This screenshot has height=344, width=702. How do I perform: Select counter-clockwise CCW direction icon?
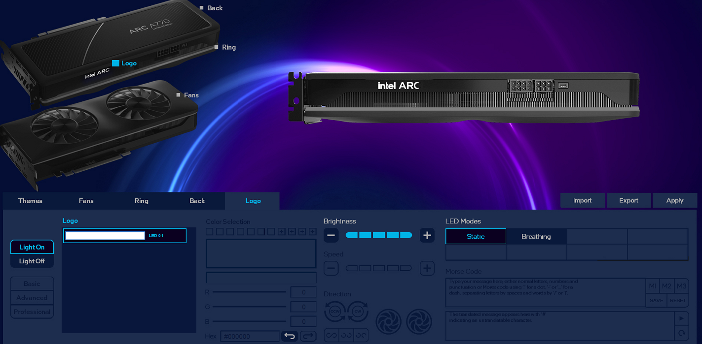335,312
